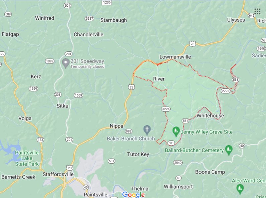Open the Google apps grid icon
The height and width of the screenshot is (198, 266).
pos(257,12)
